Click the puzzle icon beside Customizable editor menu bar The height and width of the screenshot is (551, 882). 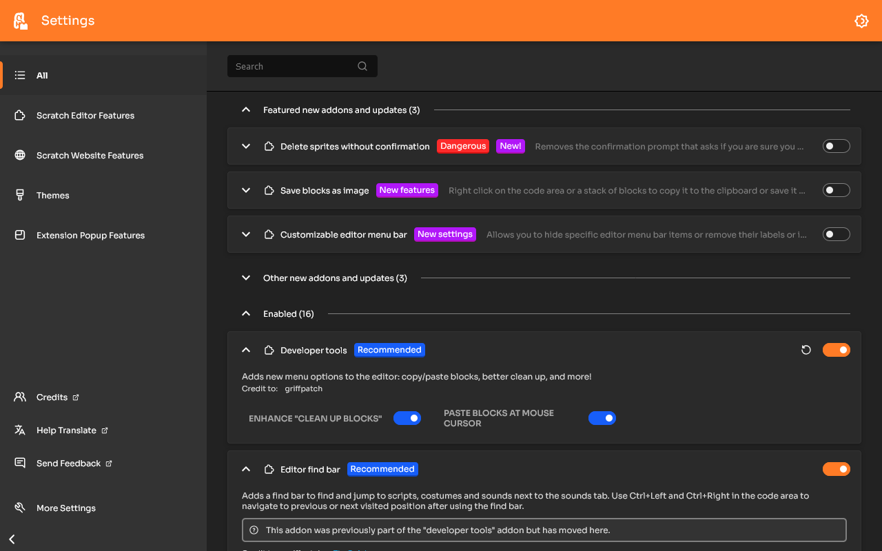click(269, 234)
